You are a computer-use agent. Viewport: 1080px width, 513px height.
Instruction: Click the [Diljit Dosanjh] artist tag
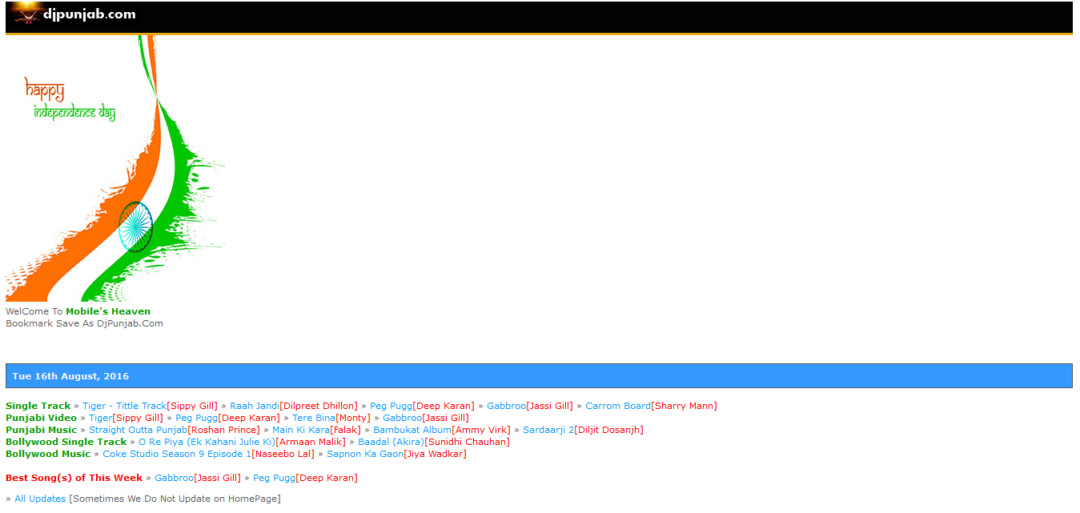click(608, 430)
